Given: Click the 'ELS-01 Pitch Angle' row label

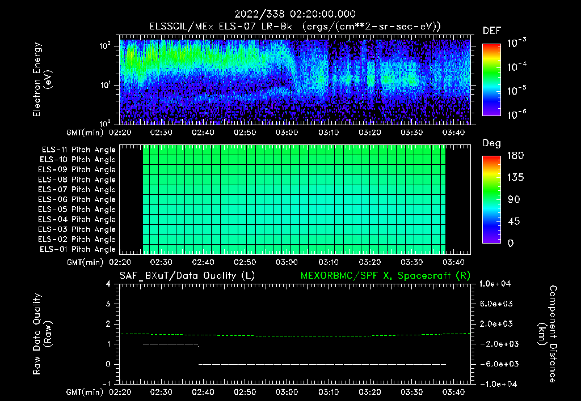Looking at the screenshot, I should tap(78, 249).
